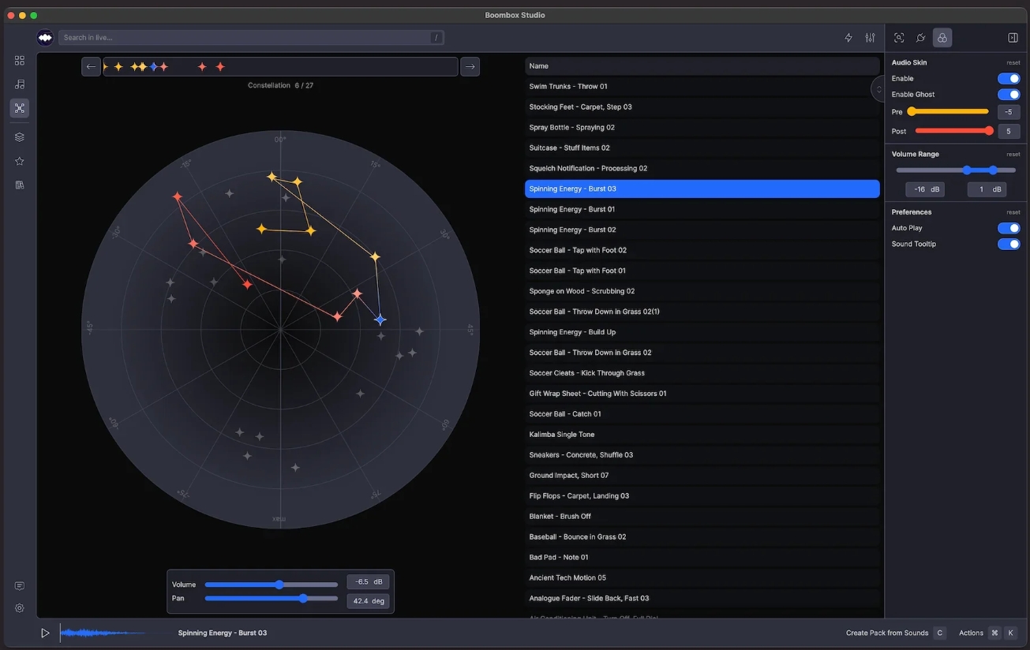Open the mixer sliders icon in toolbar
This screenshot has width=1030, height=650.
pyautogui.click(x=870, y=38)
